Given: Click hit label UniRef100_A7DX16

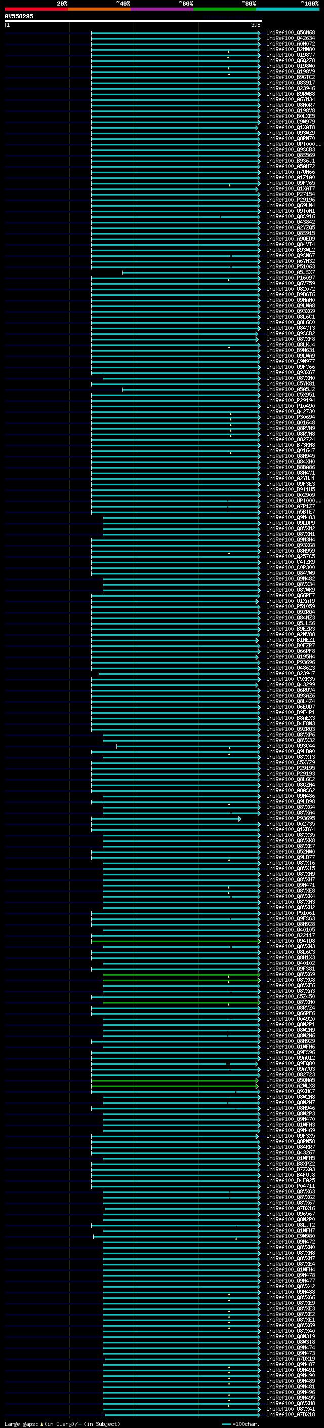Looking at the screenshot, I should [291, 1209].
